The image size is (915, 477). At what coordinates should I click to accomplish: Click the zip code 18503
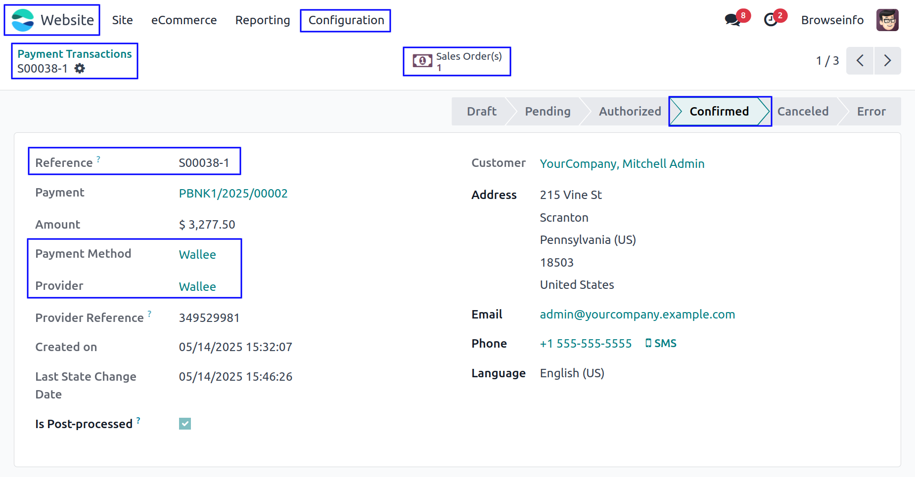click(x=556, y=263)
